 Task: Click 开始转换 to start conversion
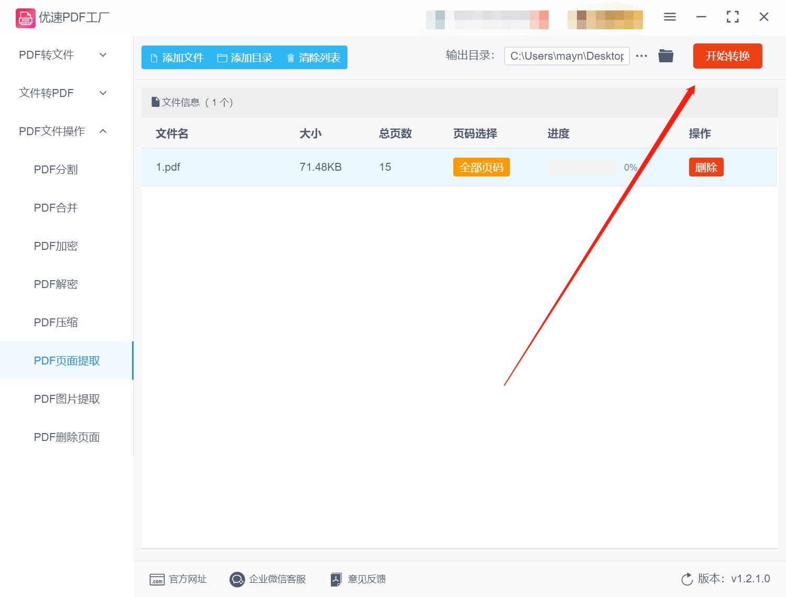point(727,56)
